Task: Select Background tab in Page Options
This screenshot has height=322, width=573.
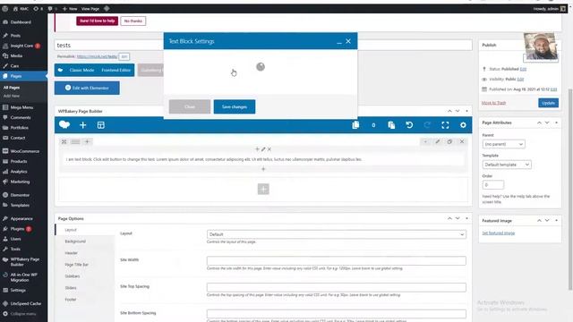Action: 75,241
